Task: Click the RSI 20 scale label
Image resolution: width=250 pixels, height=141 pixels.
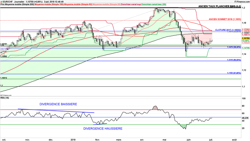Action: tap(243, 128)
